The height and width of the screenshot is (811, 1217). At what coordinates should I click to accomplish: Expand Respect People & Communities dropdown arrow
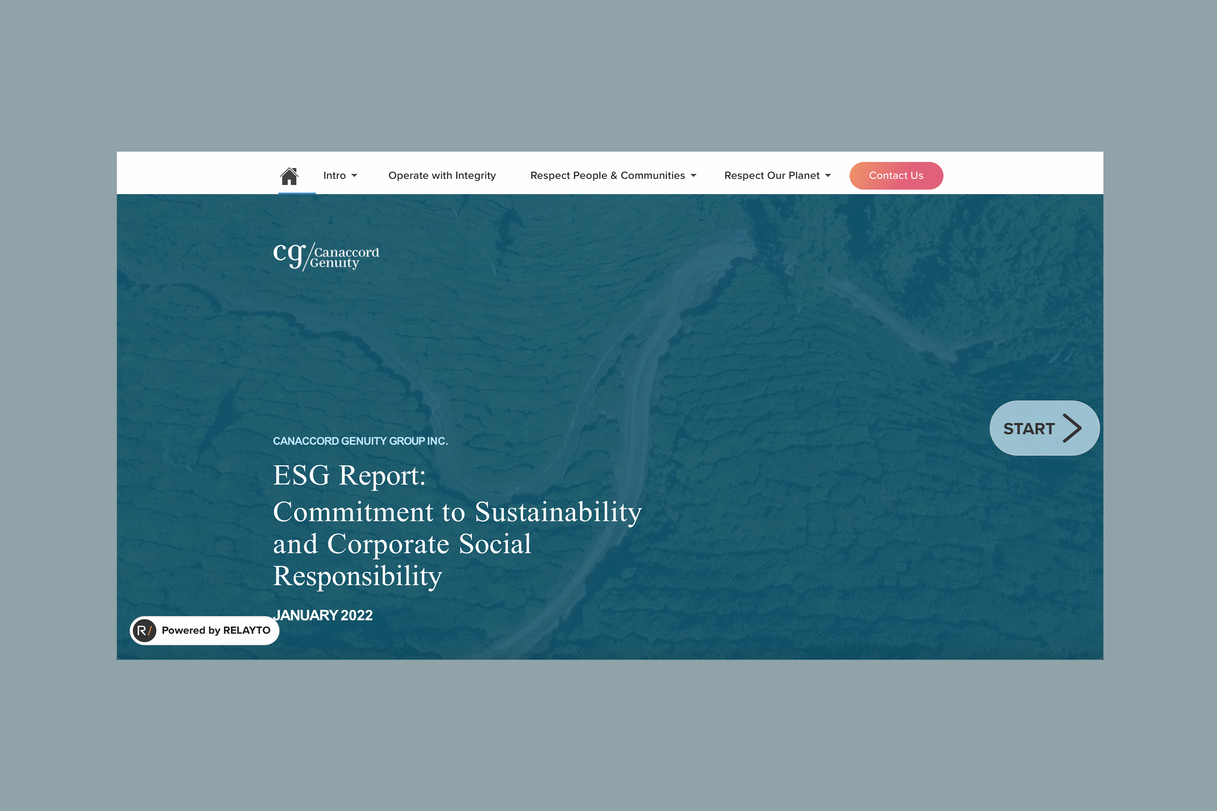pos(693,176)
